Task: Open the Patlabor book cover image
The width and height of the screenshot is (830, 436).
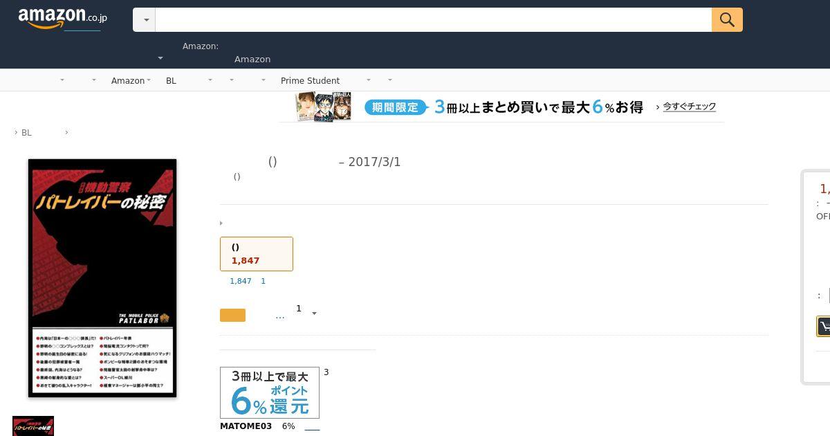Action: [102, 278]
